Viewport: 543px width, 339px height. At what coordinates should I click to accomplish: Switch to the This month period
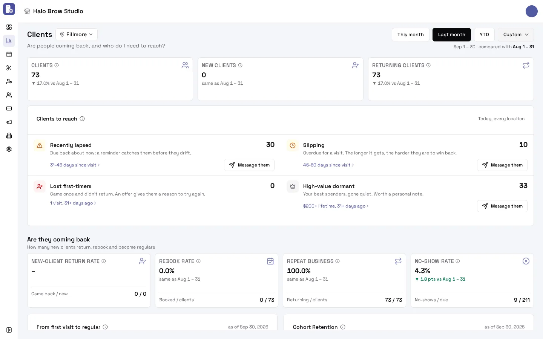[411, 35]
